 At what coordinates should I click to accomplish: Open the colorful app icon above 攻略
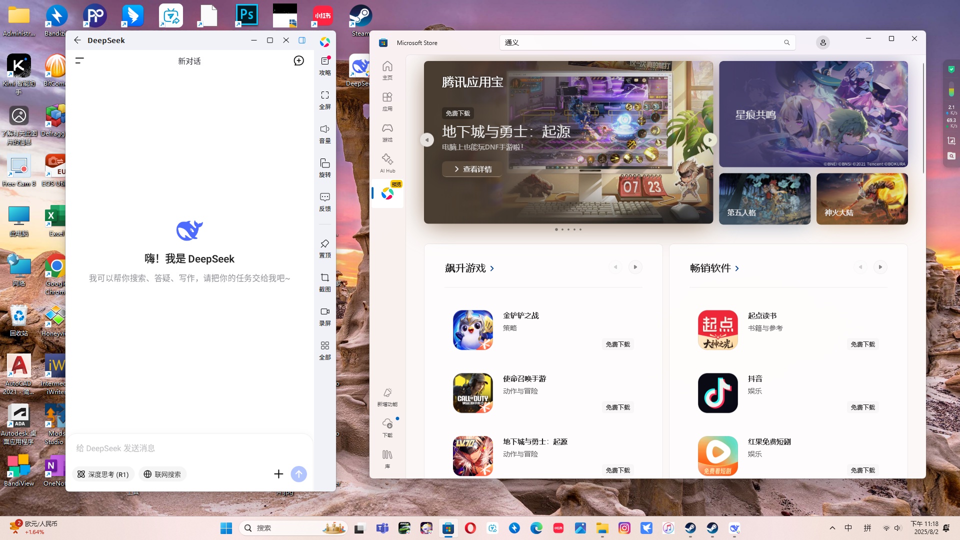tap(325, 42)
